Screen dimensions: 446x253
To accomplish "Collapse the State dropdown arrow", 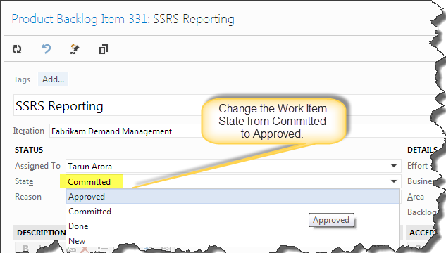I will click(394, 181).
